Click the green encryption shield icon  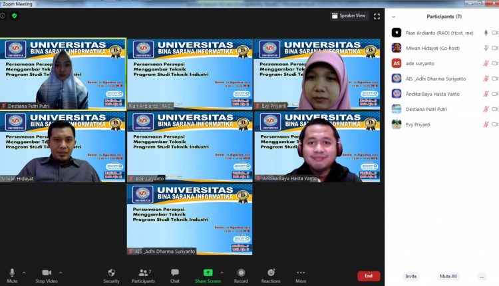click(15, 15)
